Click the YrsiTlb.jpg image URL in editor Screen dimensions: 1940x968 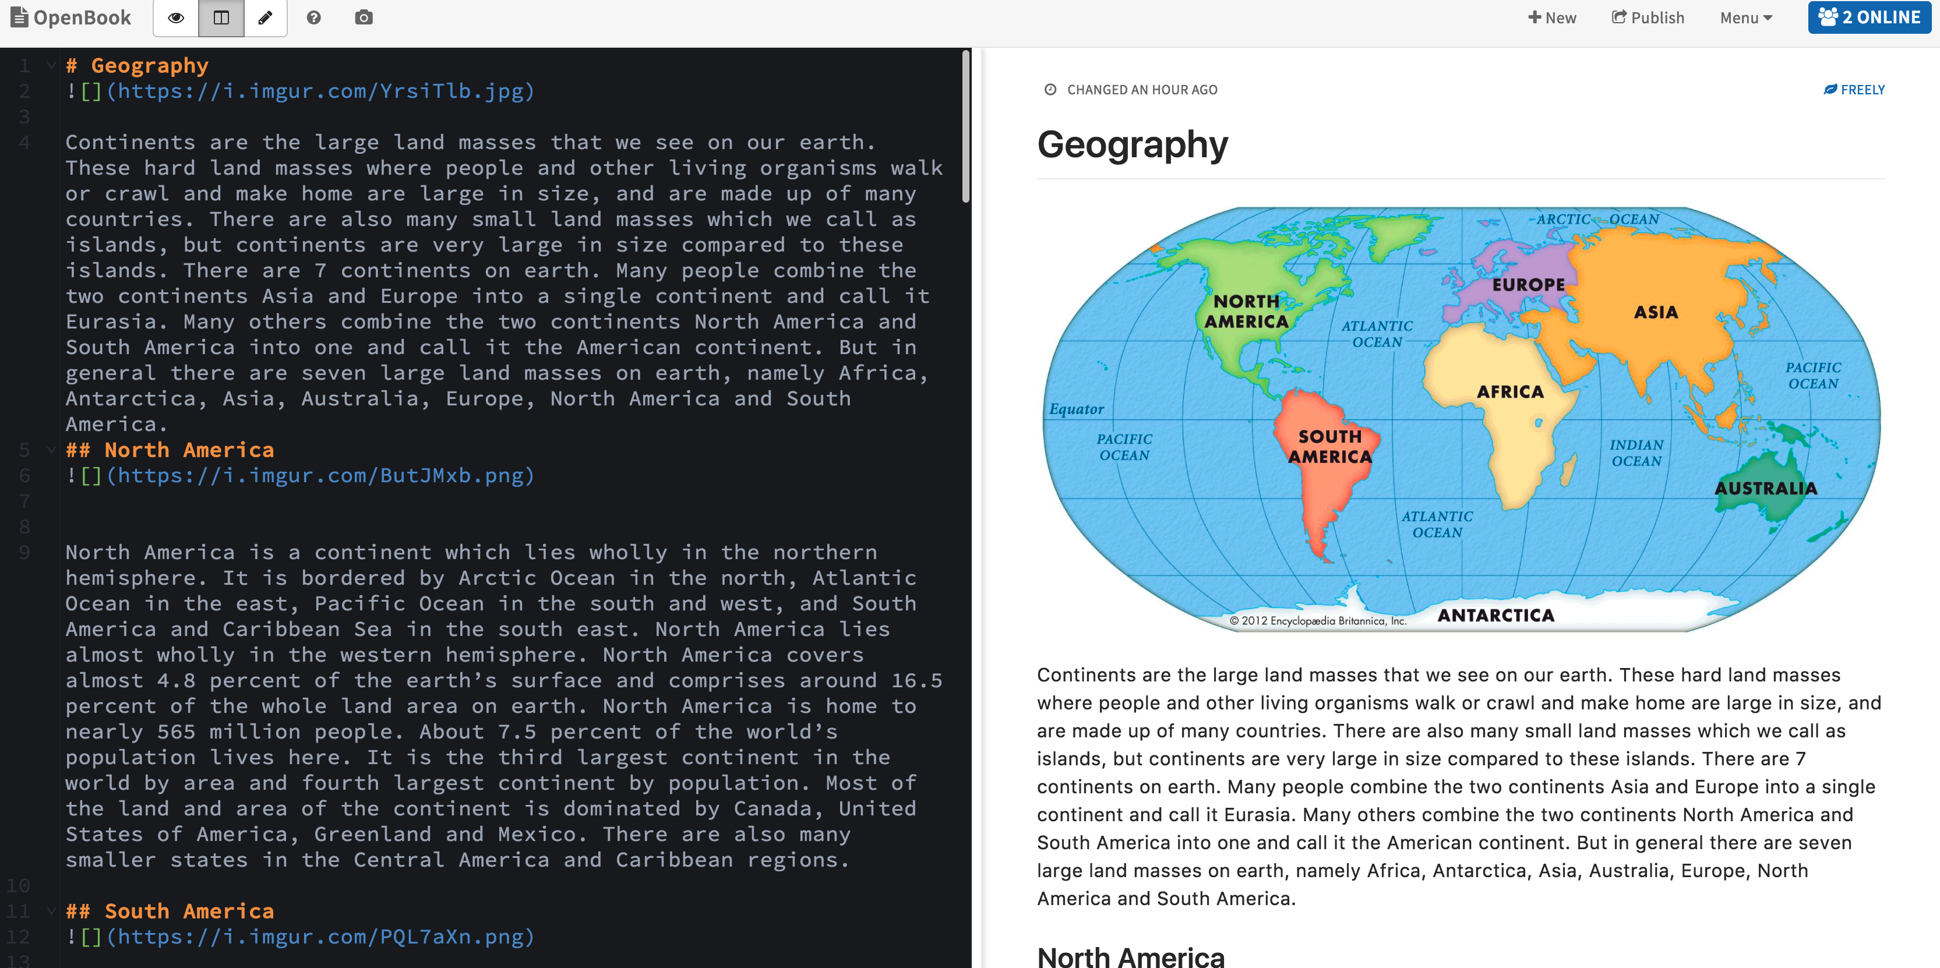[320, 91]
